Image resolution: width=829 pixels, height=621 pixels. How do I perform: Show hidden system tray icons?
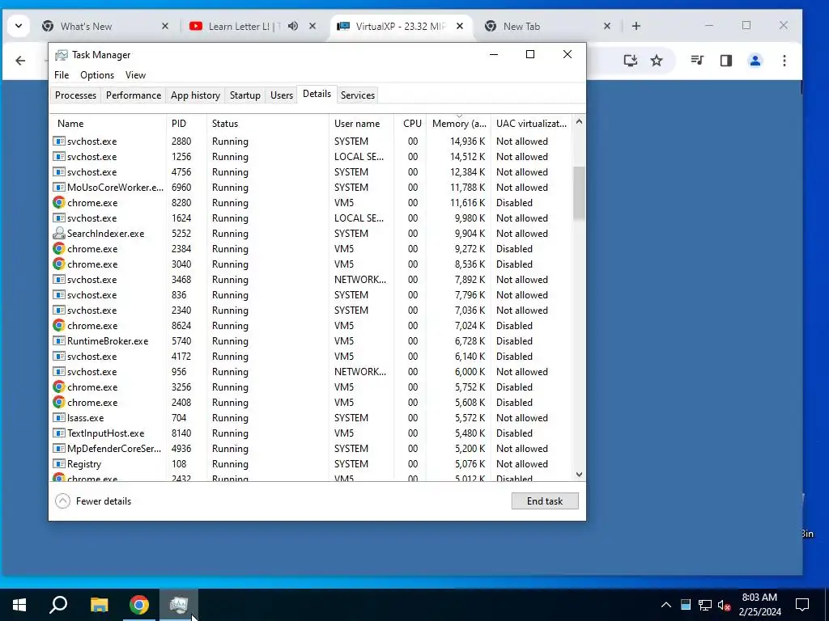666,605
